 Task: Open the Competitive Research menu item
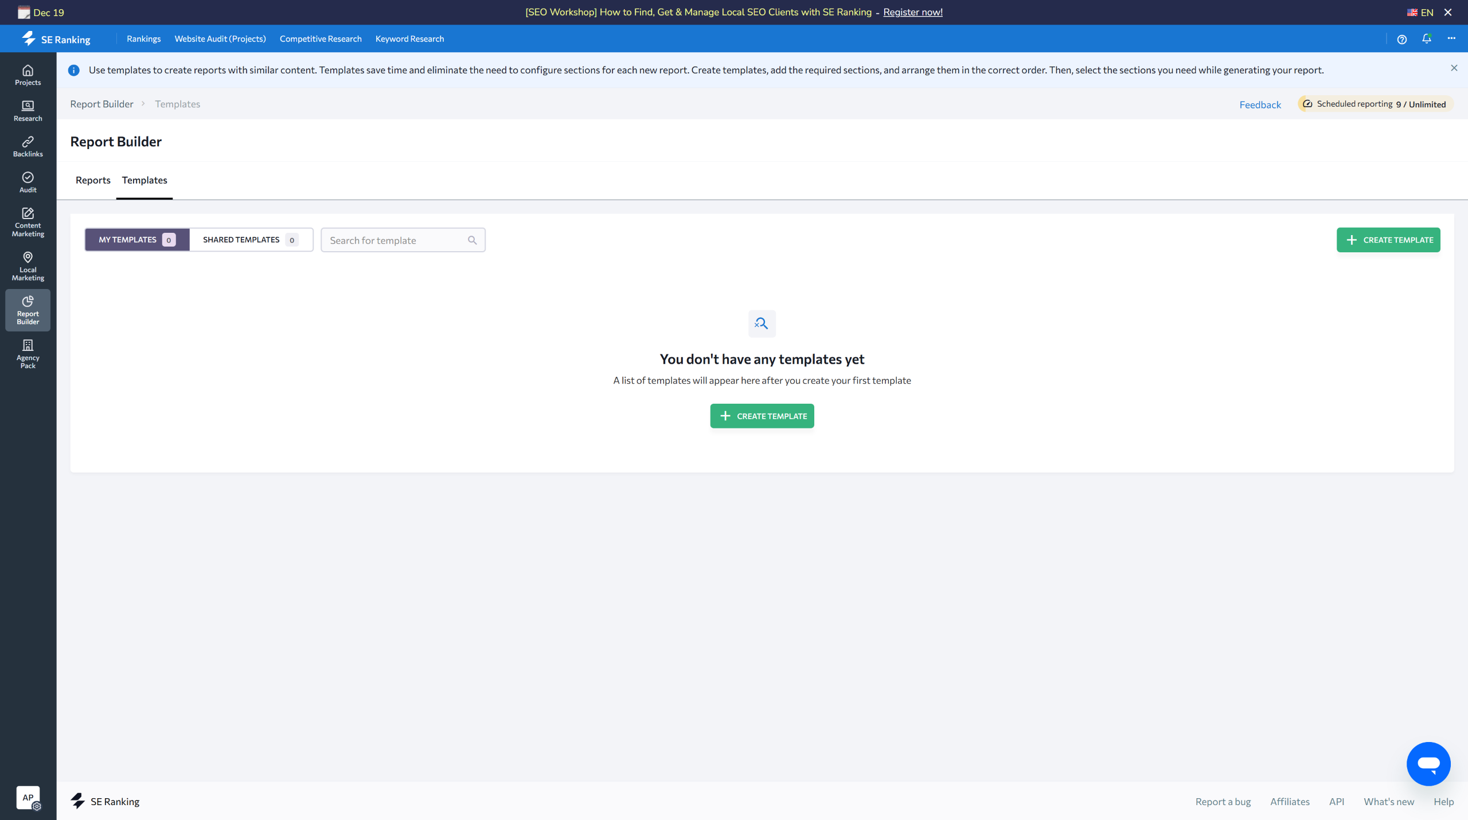321,39
